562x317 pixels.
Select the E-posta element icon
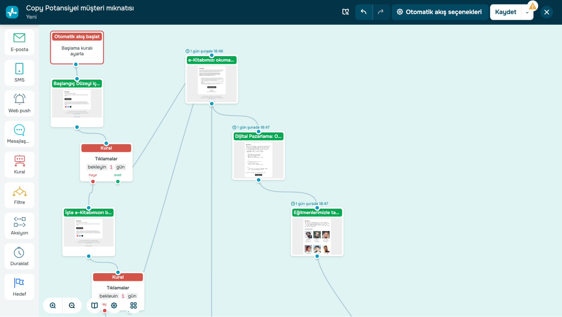tap(19, 38)
